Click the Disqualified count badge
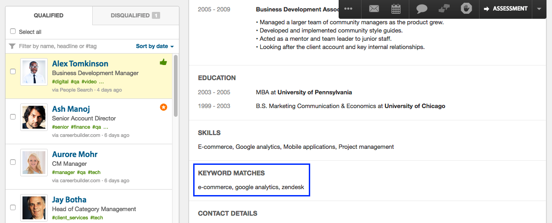This screenshot has width=552, height=223. click(x=156, y=16)
